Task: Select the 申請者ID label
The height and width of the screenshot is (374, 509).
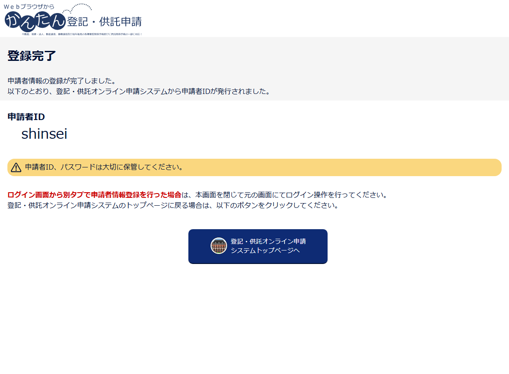Action: (x=26, y=117)
